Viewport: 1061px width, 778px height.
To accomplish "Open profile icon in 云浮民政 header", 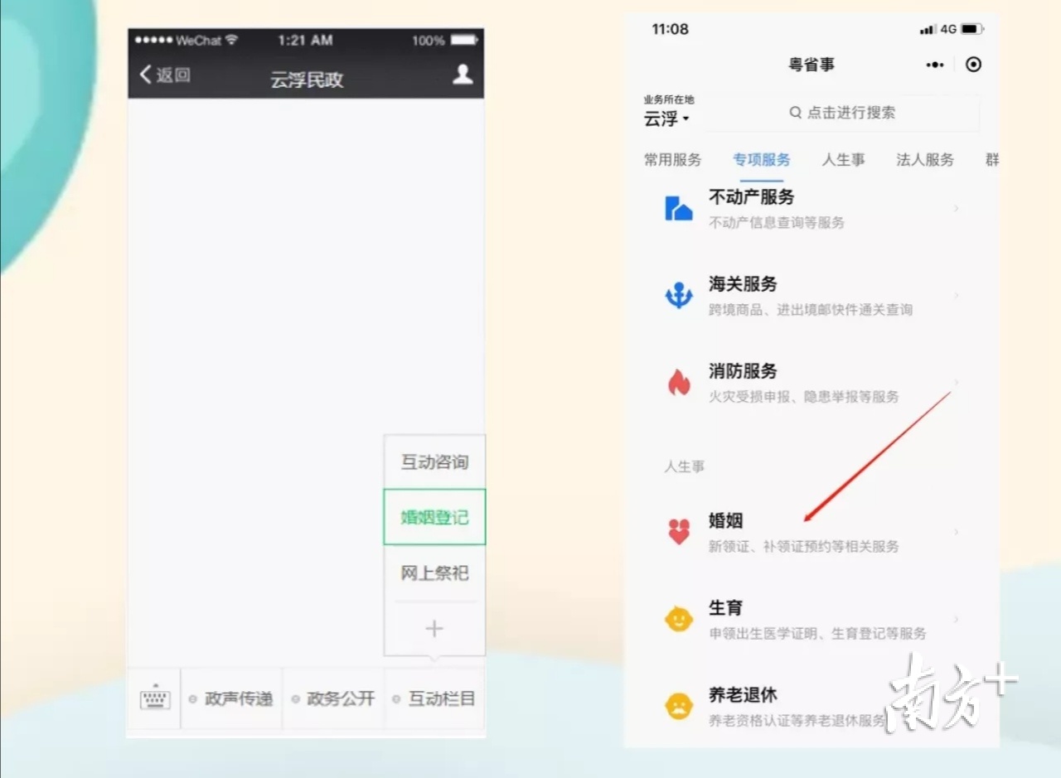I will point(463,75).
